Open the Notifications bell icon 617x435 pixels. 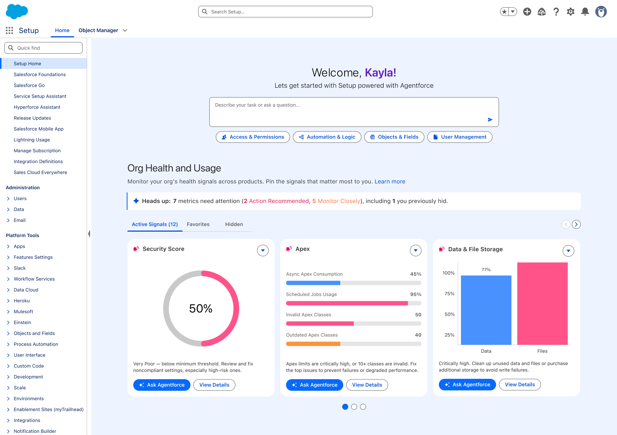[585, 12]
